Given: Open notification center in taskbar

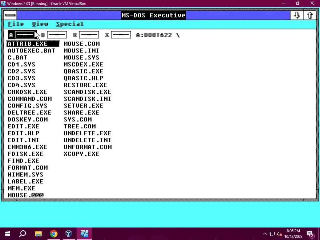Looking at the screenshot, I should (x=311, y=234).
